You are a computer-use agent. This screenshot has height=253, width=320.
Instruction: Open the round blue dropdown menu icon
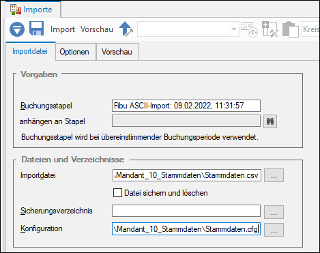click(17, 29)
